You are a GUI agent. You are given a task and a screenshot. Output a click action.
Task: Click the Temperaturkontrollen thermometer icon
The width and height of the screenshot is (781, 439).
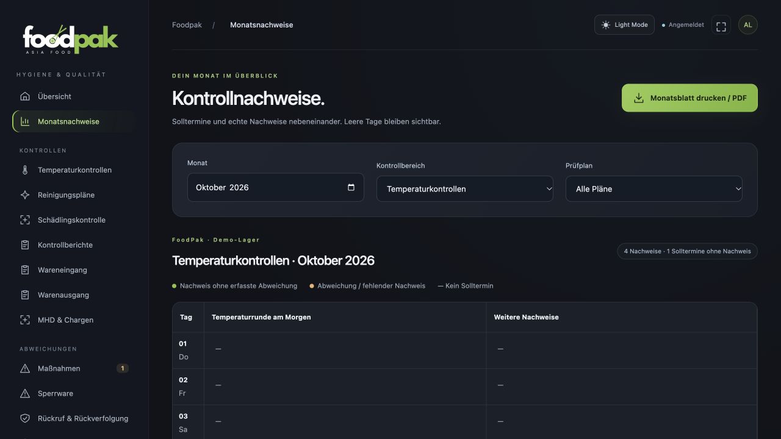tap(25, 170)
